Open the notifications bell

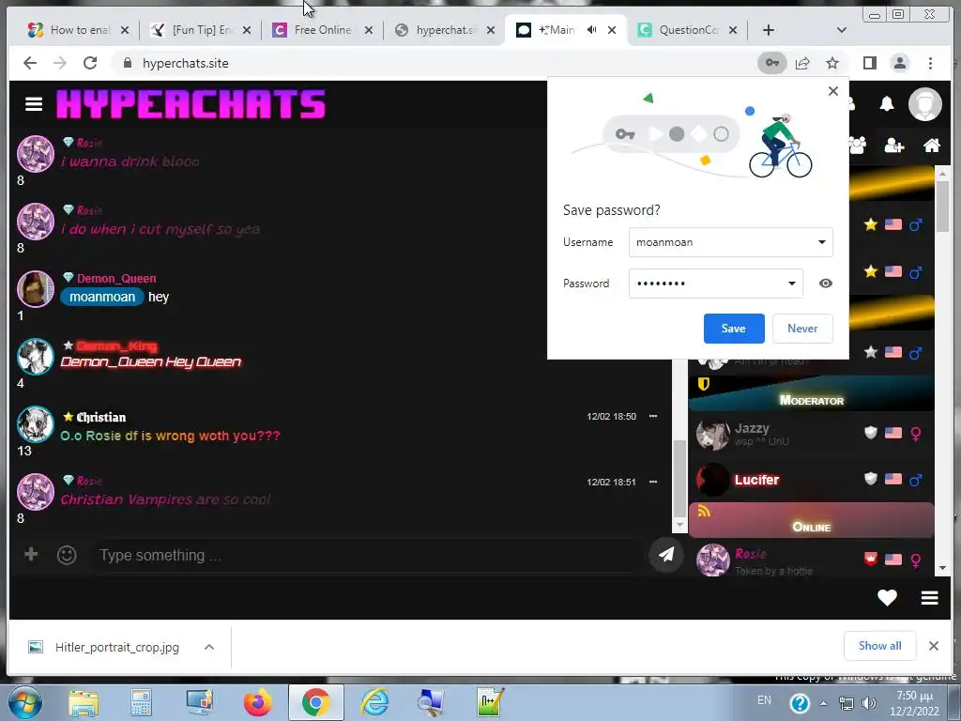[x=886, y=103]
